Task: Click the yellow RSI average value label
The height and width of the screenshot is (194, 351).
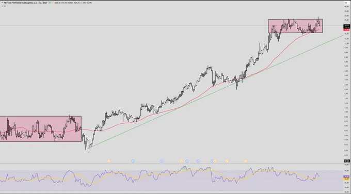Action: 346,179
